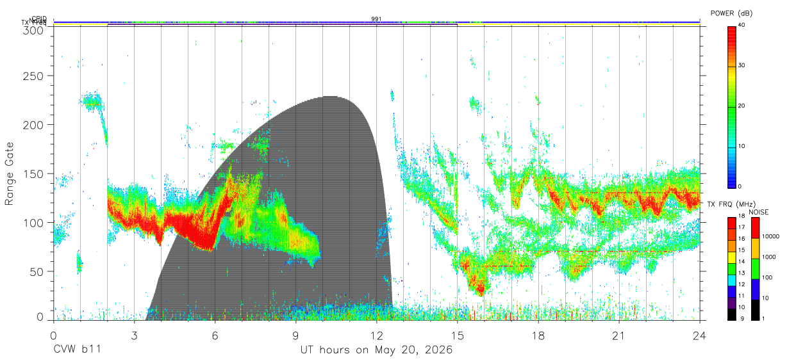Pick the 16 label on TX FRQ scale
Viewport: 787px width, 363px height.
coord(742,238)
